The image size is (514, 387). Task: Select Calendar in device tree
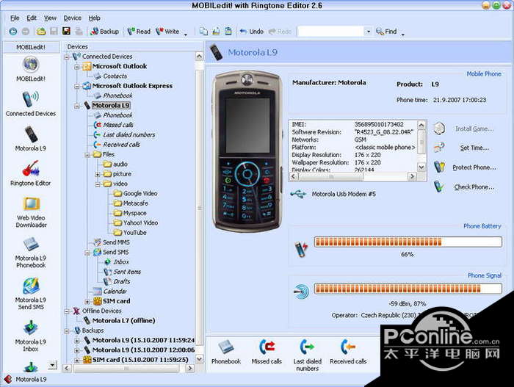115,292
